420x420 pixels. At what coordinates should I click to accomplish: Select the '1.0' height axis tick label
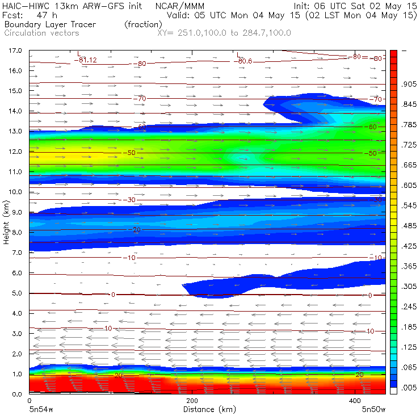click(x=17, y=374)
